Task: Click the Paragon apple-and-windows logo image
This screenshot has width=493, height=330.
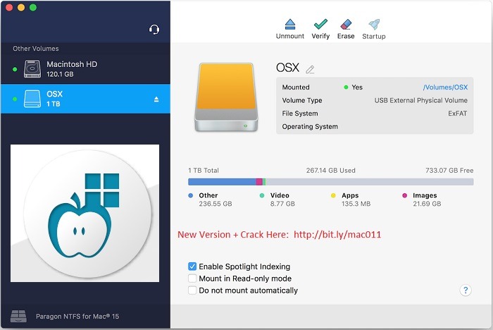Action: point(85,214)
